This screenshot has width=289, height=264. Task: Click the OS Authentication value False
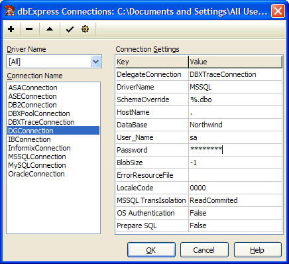point(235,213)
